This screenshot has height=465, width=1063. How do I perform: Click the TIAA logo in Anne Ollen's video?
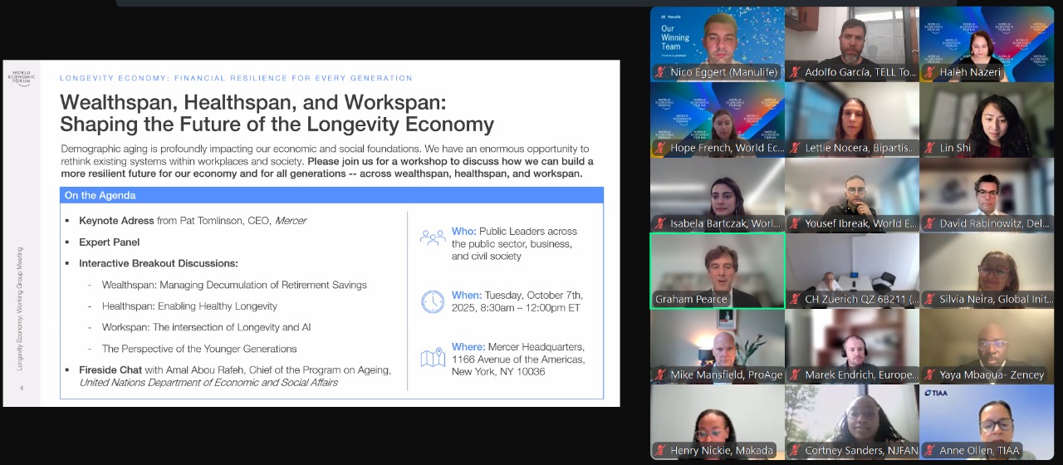pyautogui.click(x=938, y=393)
